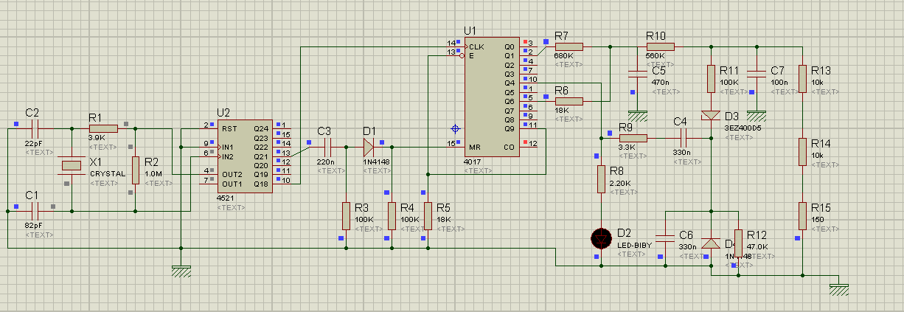Click the "47.0K" value label
904x312 pixels.
pyautogui.click(x=757, y=247)
